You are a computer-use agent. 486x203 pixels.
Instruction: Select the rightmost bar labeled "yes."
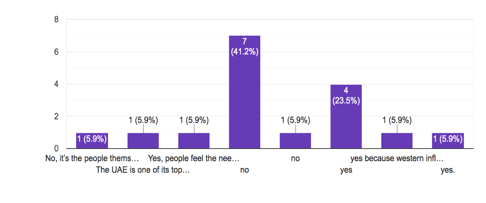448,140
